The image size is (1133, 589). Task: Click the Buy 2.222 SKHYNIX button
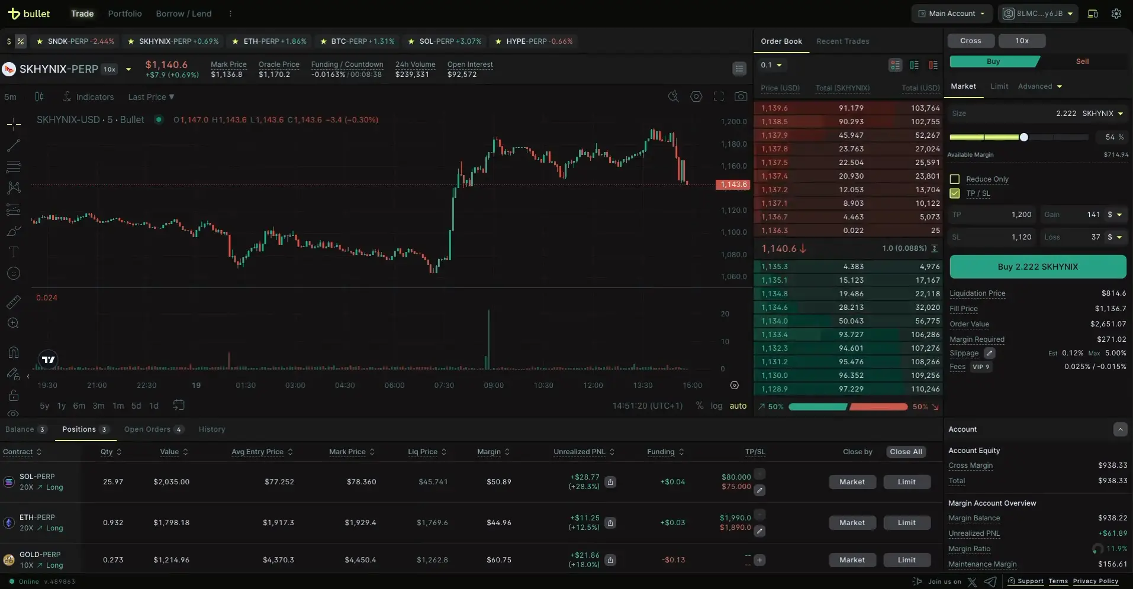coord(1038,267)
